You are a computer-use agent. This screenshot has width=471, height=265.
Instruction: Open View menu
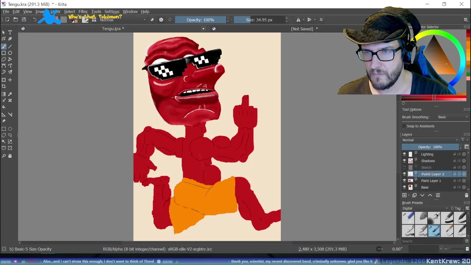pyautogui.click(x=28, y=11)
